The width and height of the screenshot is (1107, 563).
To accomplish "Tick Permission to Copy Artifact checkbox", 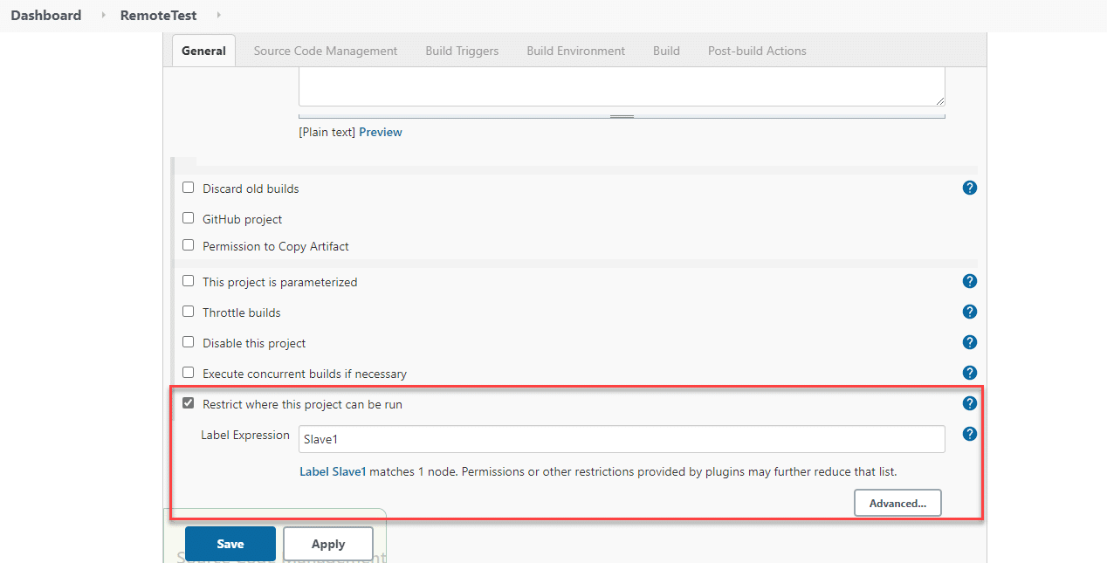I will 188,246.
